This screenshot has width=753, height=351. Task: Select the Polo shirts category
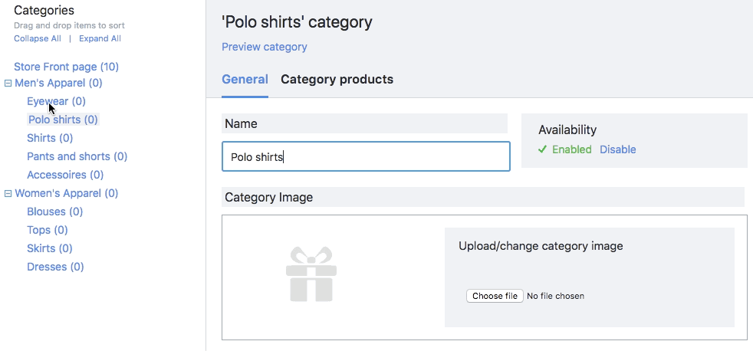click(63, 120)
